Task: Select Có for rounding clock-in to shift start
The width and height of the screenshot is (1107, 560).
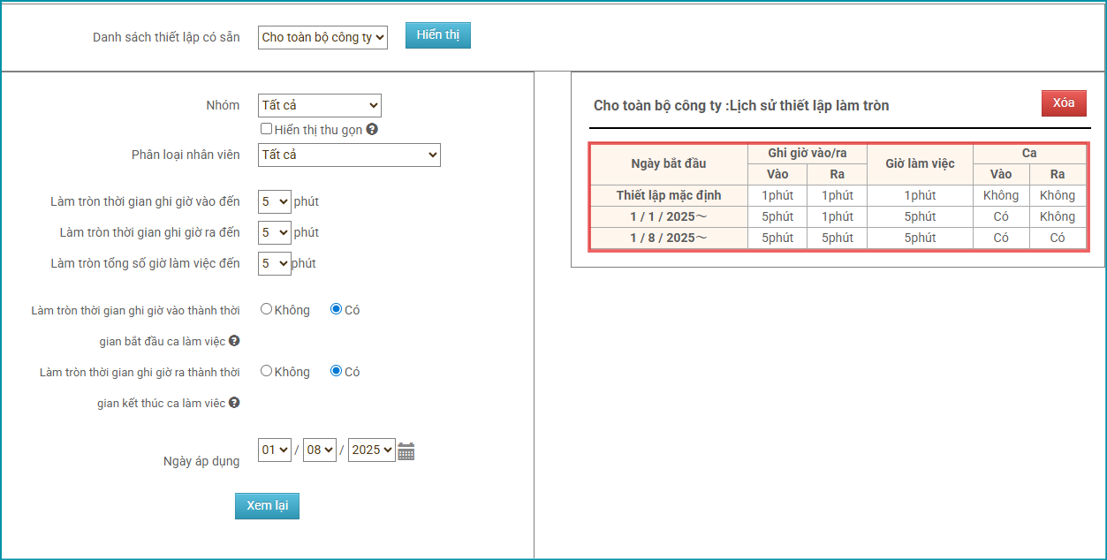Action: (336, 309)
